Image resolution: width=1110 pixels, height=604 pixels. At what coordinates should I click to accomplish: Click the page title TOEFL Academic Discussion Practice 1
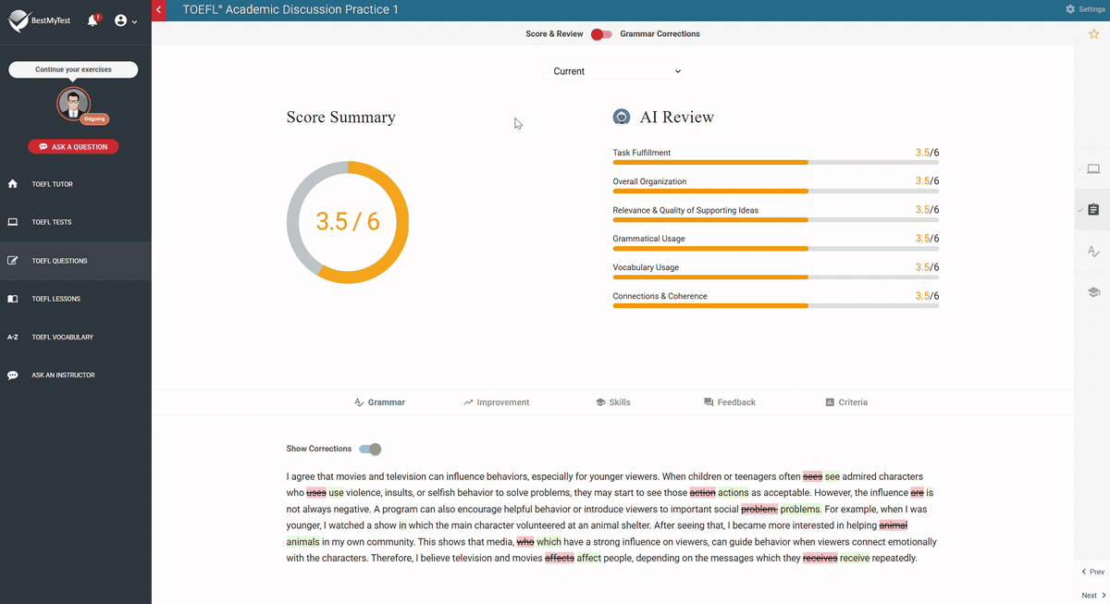pyautogui.click(x=290, y=9)
